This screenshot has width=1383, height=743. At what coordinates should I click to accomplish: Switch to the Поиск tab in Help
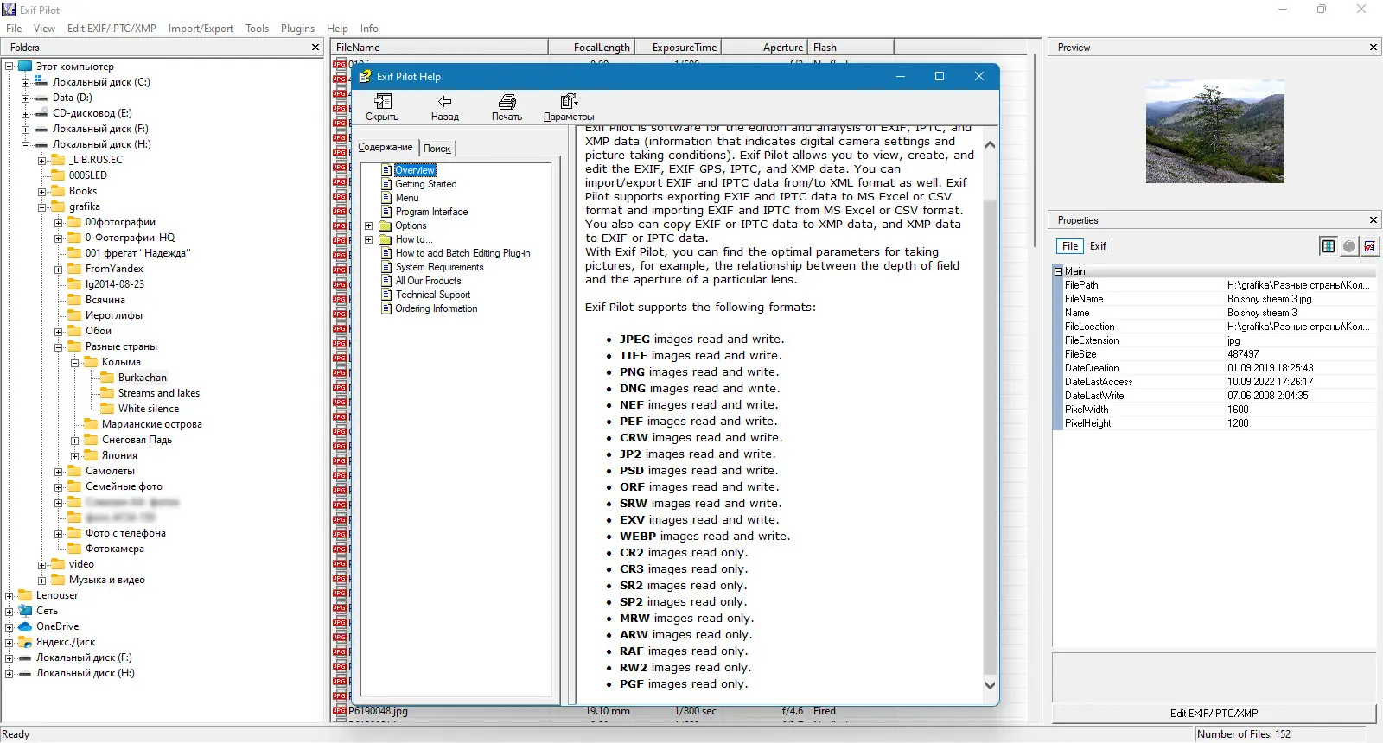437,149
